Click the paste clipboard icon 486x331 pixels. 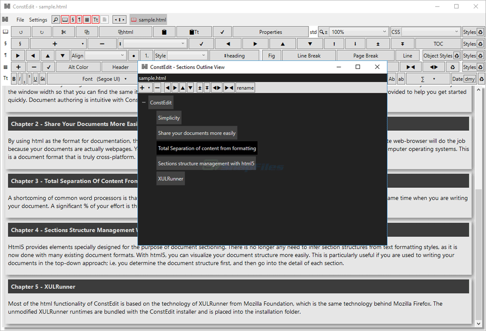coord(164,32)
